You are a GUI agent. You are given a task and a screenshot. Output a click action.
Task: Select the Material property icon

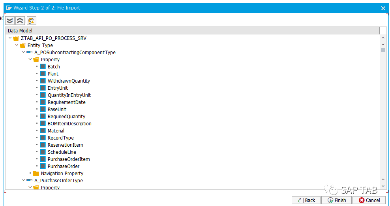click(x=43, y=130)
